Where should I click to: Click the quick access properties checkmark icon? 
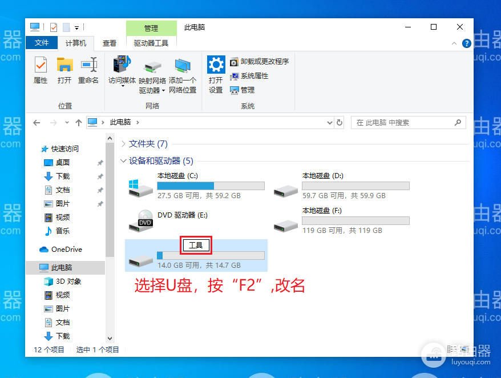54,27
